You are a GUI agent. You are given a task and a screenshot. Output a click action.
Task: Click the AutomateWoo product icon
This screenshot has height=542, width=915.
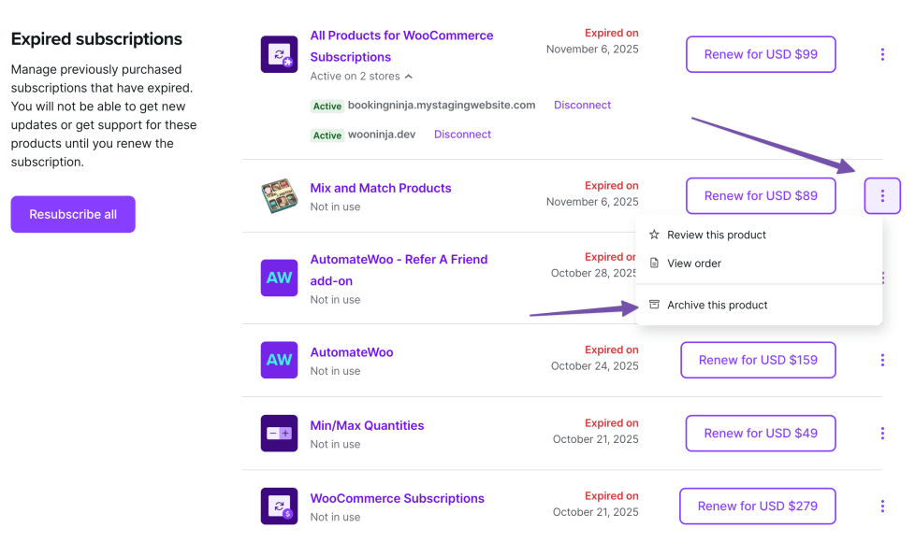[279, 360]
